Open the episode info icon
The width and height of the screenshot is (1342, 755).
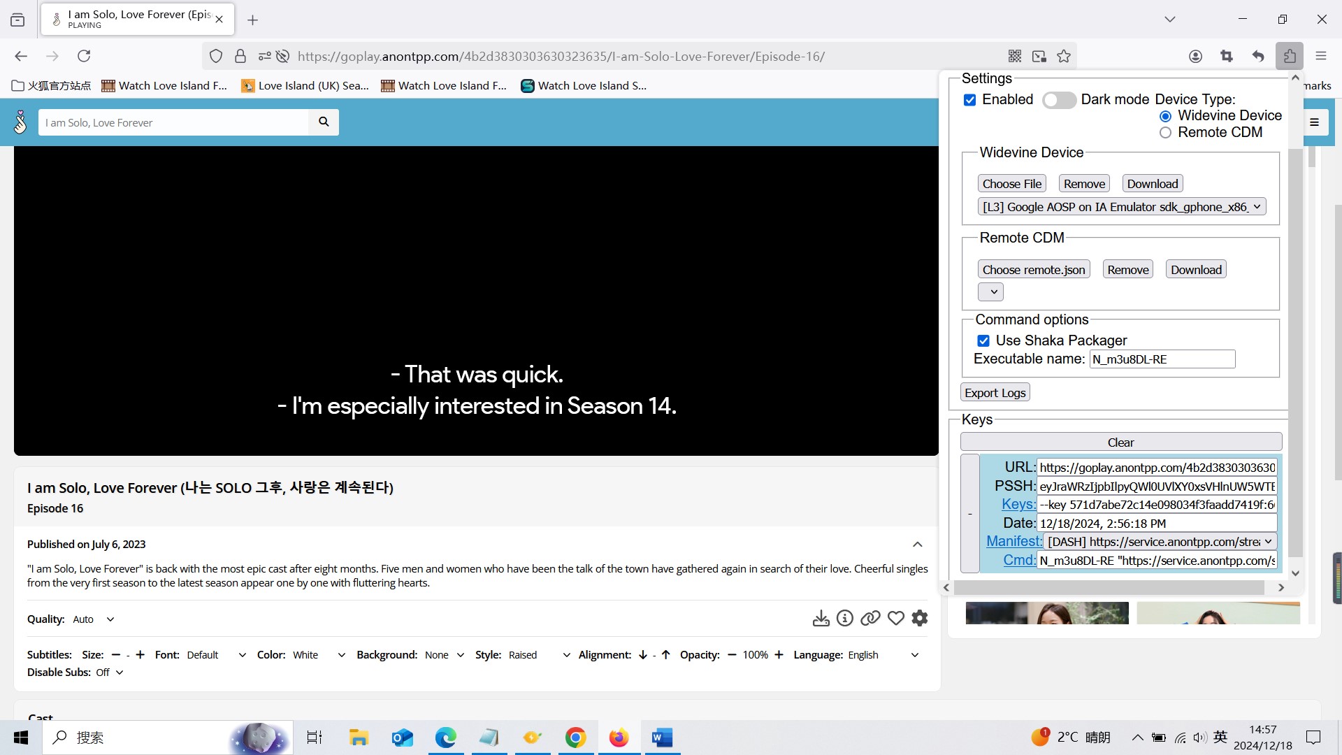coord(845,618)
